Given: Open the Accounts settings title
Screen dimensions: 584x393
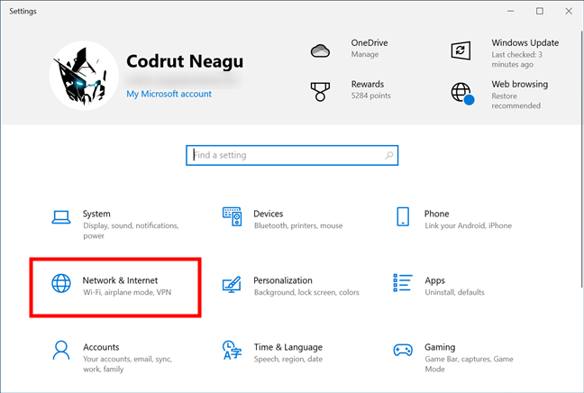Looking at the screenshot, I should pos(101,347).
